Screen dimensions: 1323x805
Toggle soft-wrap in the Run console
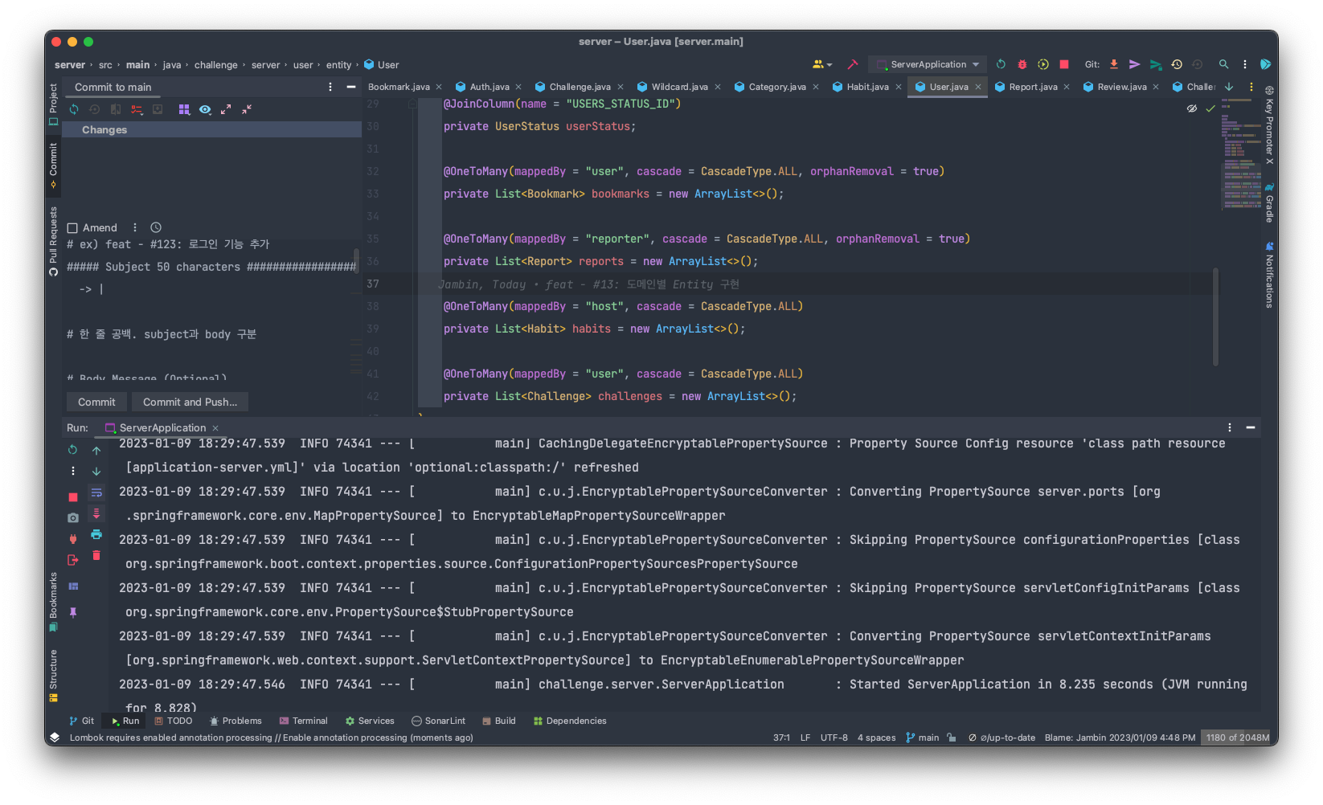tap(96, 492)
